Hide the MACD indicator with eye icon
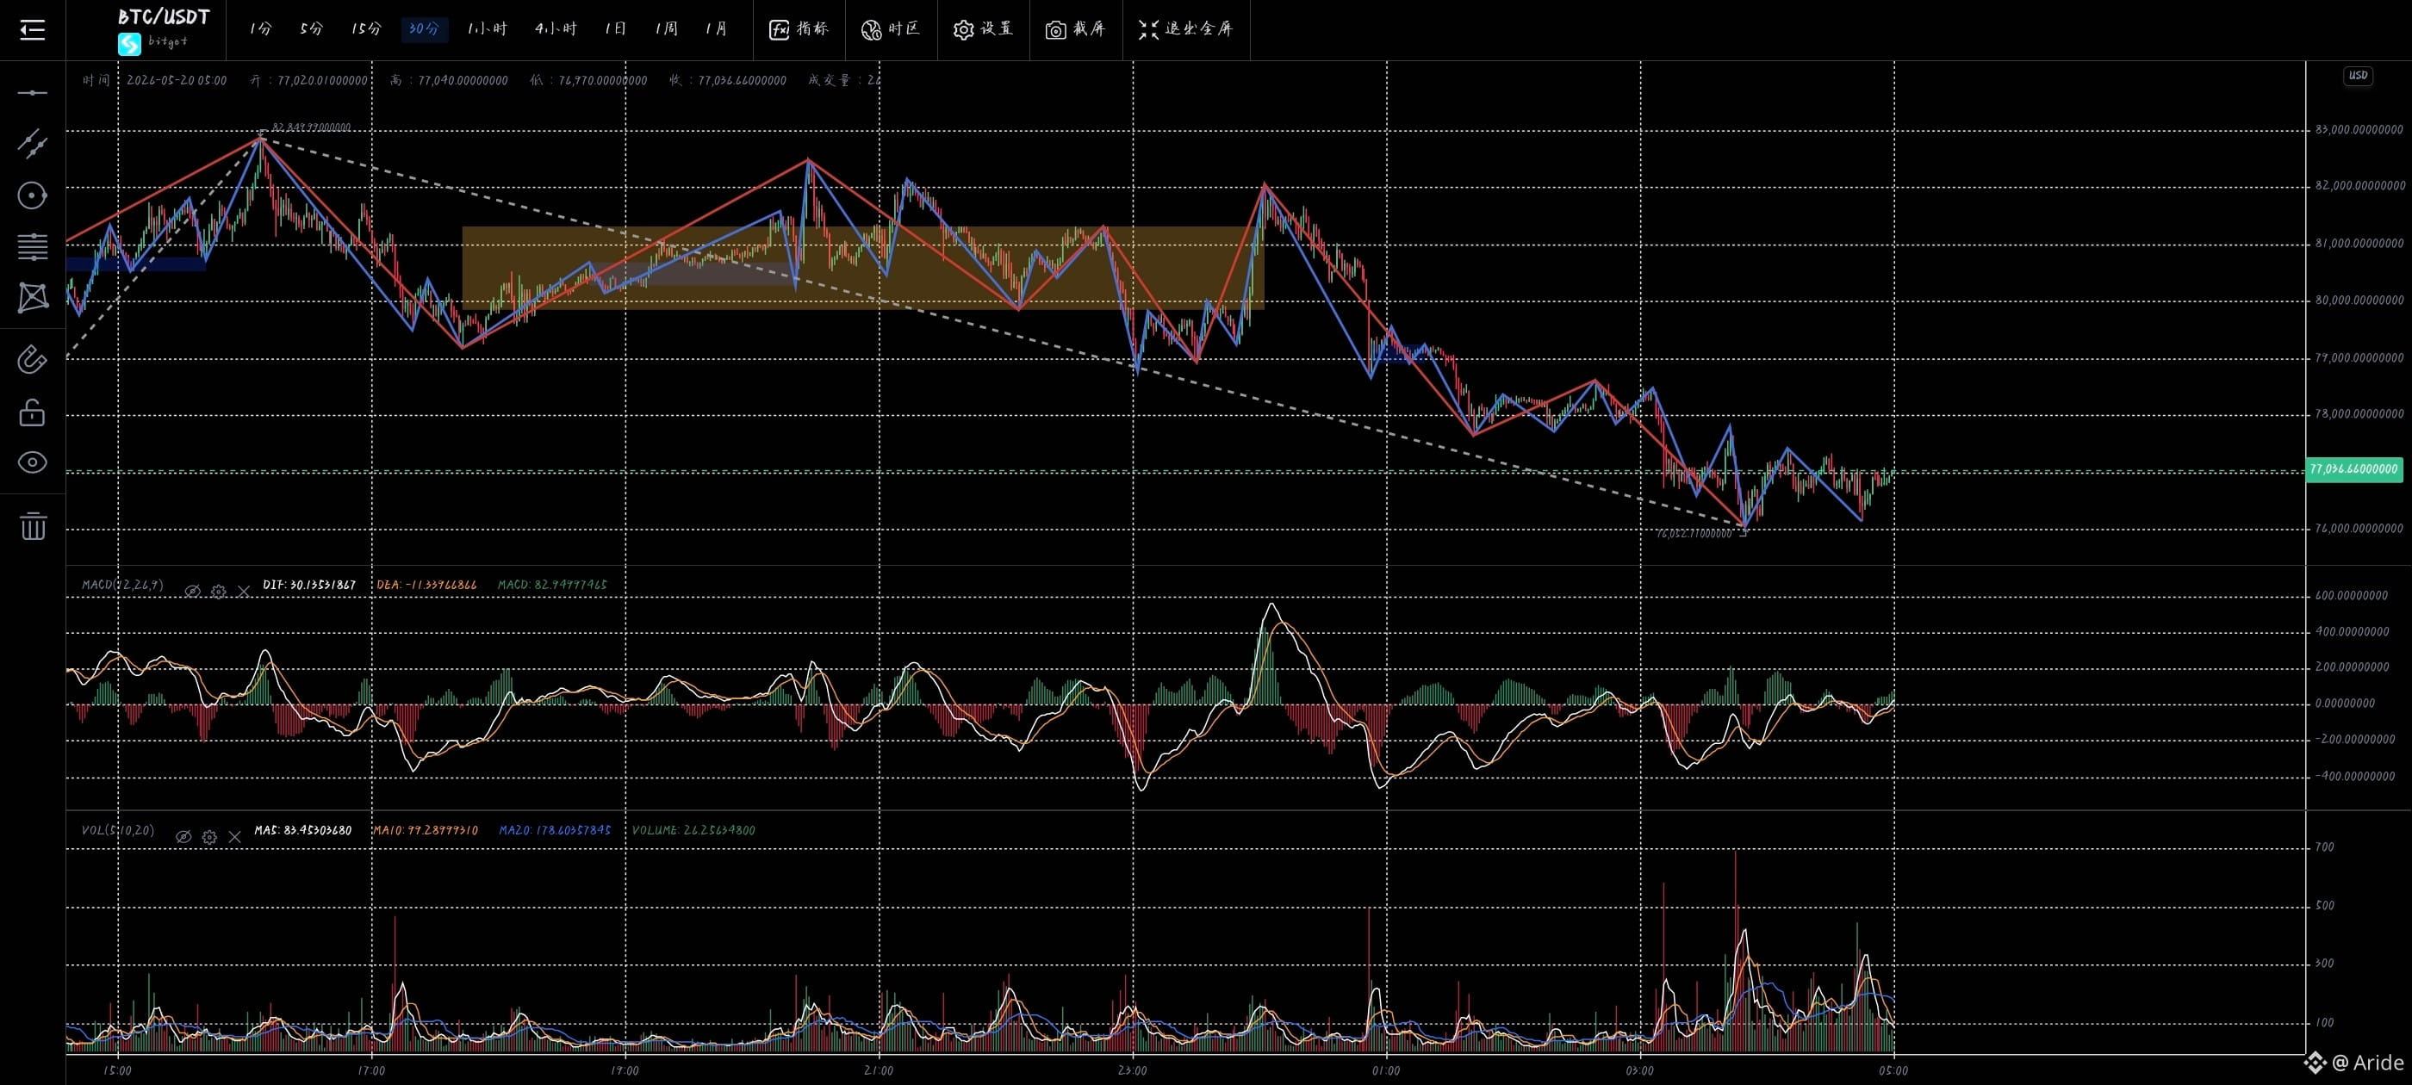 192,592
